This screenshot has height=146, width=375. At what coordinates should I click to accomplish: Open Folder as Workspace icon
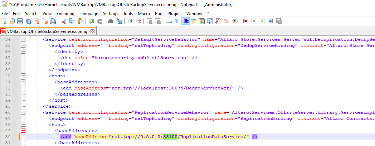[x=227, y=21]
